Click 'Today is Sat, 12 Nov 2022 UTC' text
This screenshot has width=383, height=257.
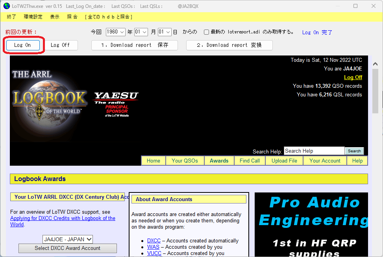coord(326,60)
